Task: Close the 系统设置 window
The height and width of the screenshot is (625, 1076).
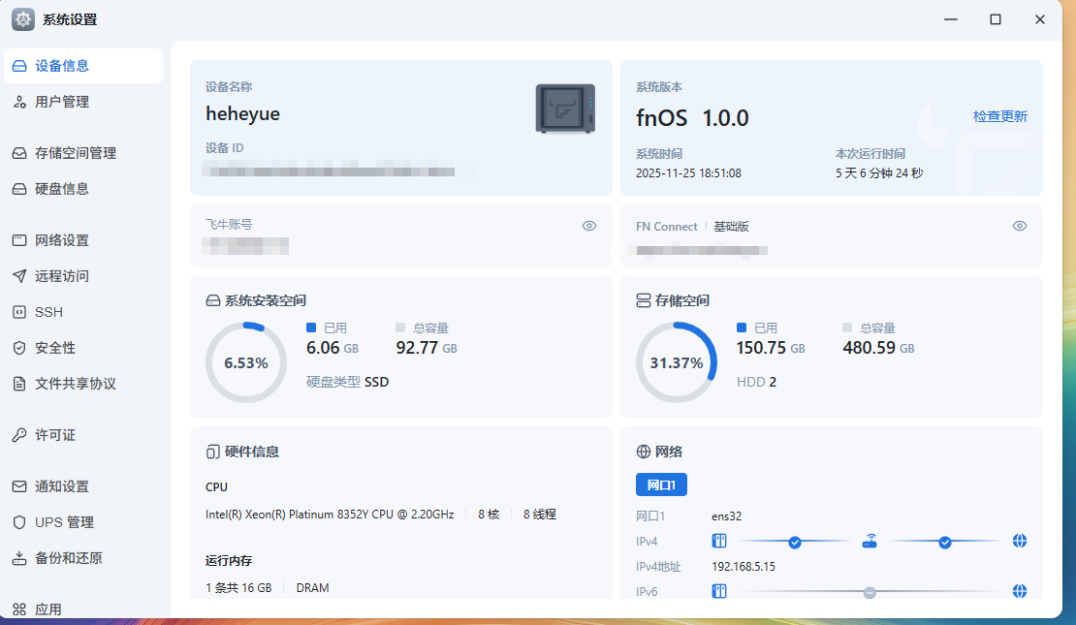Action: point(1039,19)
